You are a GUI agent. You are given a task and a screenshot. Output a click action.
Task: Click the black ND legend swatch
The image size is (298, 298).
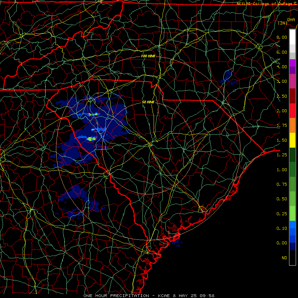(292, 258)
